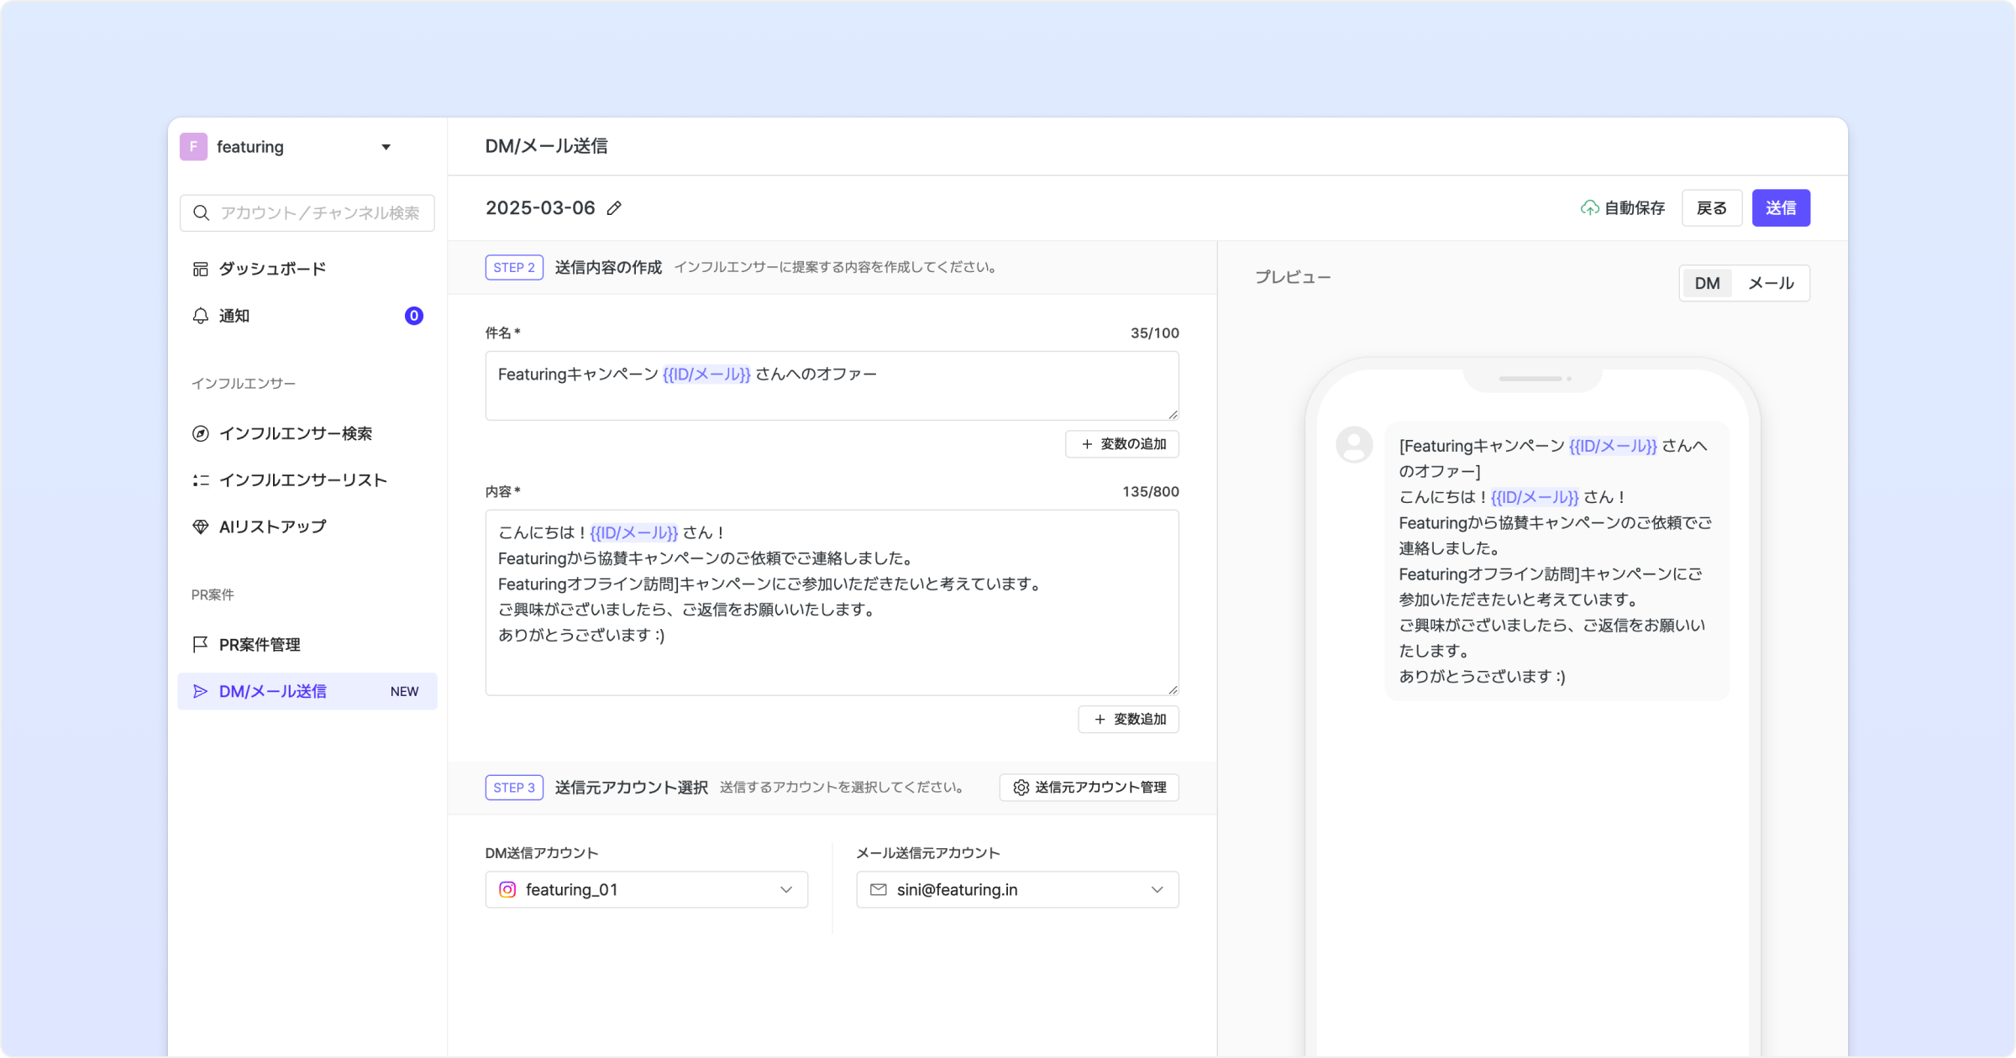Click the 戻る back button
The height and width of the screenshot is (1058, 2016).
click(x=1711, y=208)
